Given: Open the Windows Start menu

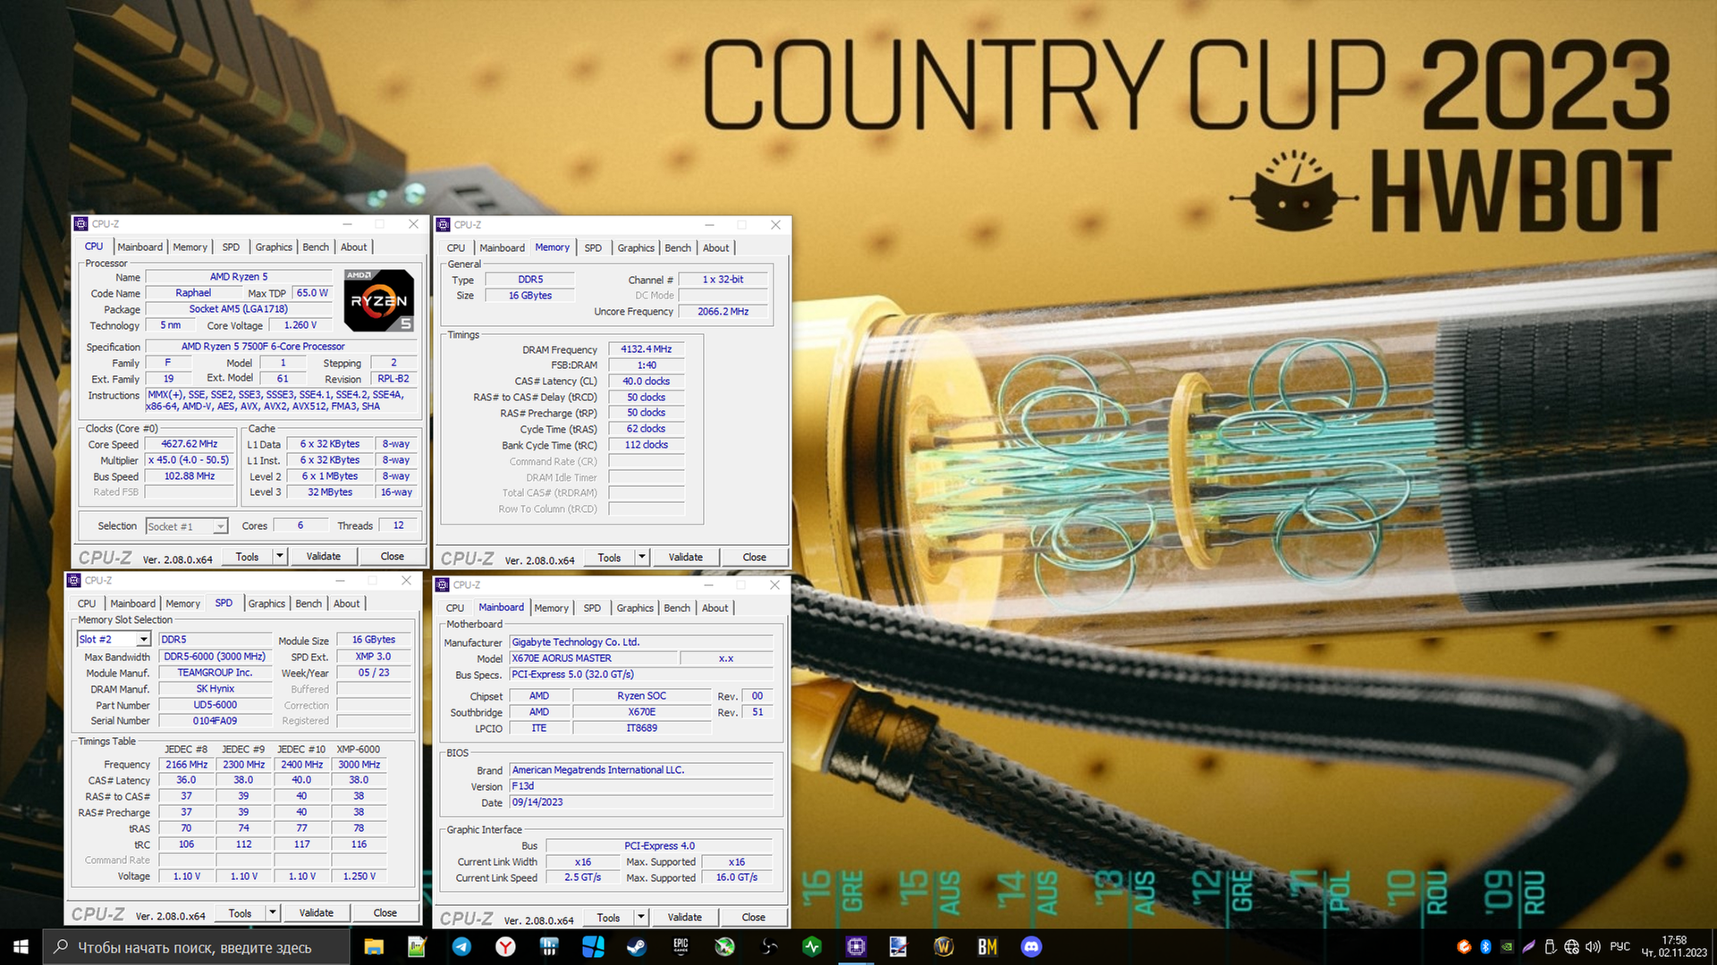Looking at the screenshot, I should (21, 946).
